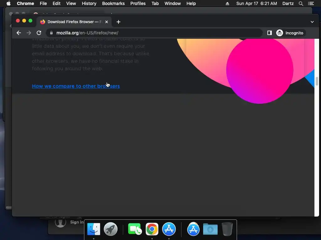321x240 pixels.
Task: Open the side panel icon
Action: click(x=269, y=33)
